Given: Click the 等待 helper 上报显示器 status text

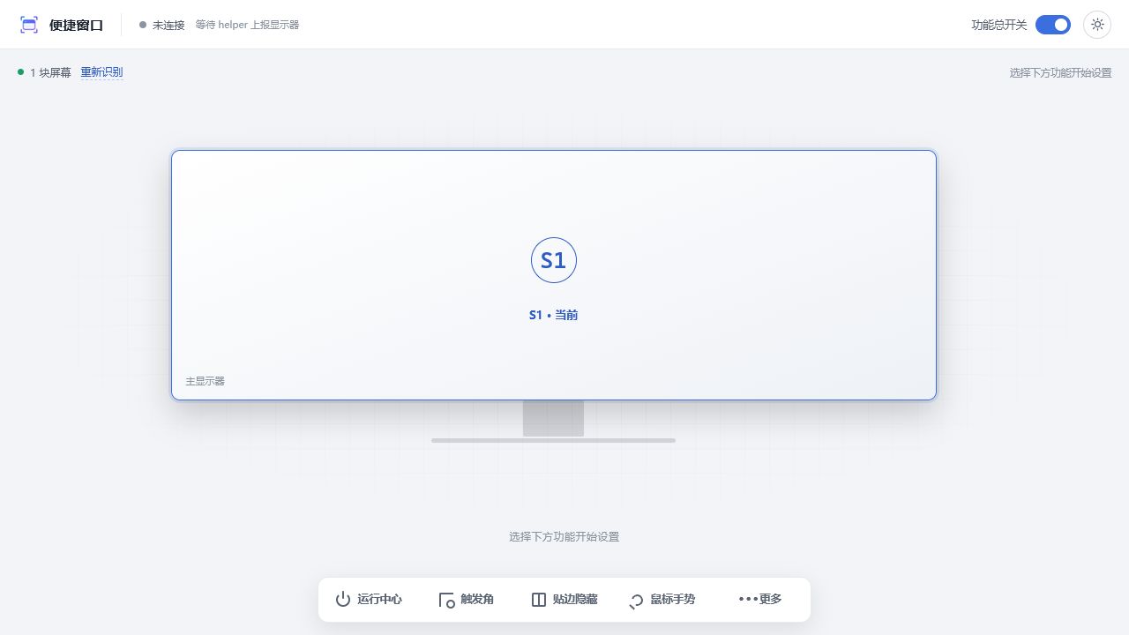Looking at the screenshot, I should pos(247,25).
